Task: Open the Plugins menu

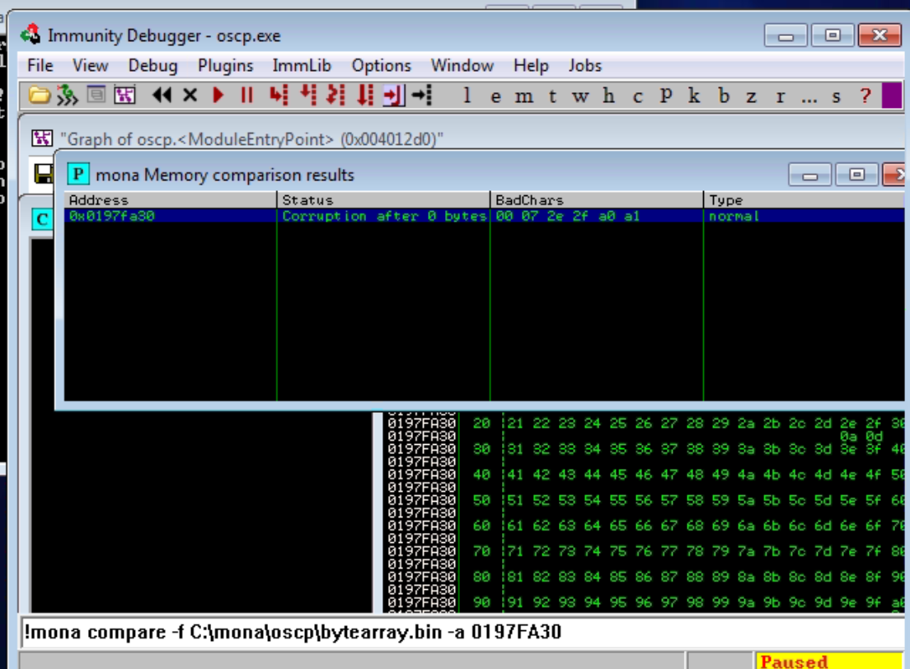Action: point(225,66)
